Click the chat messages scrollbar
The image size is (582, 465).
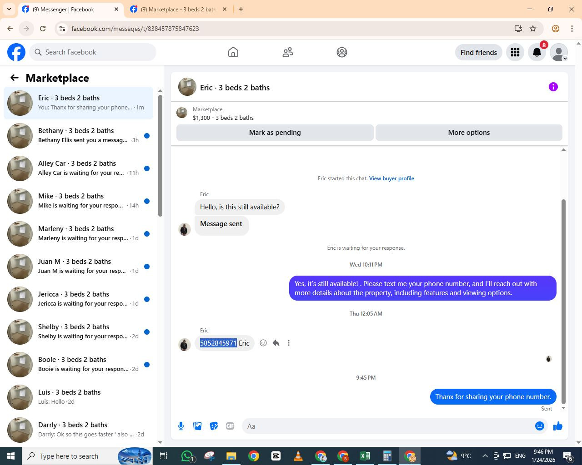563,302
